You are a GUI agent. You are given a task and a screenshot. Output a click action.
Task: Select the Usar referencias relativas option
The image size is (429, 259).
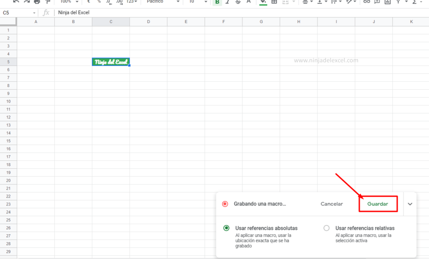(326, 228)
